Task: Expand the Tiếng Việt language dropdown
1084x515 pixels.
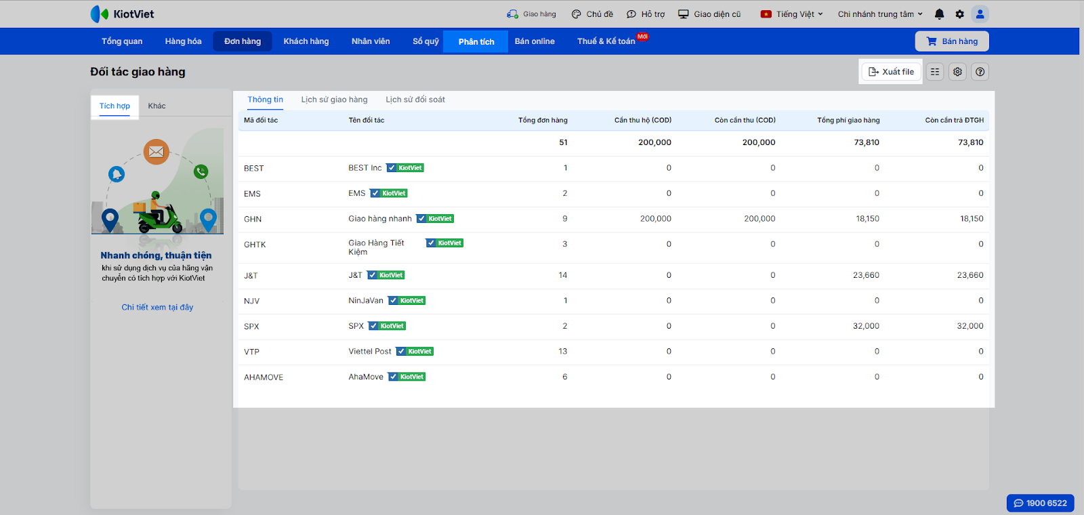Action: point(792,14)
